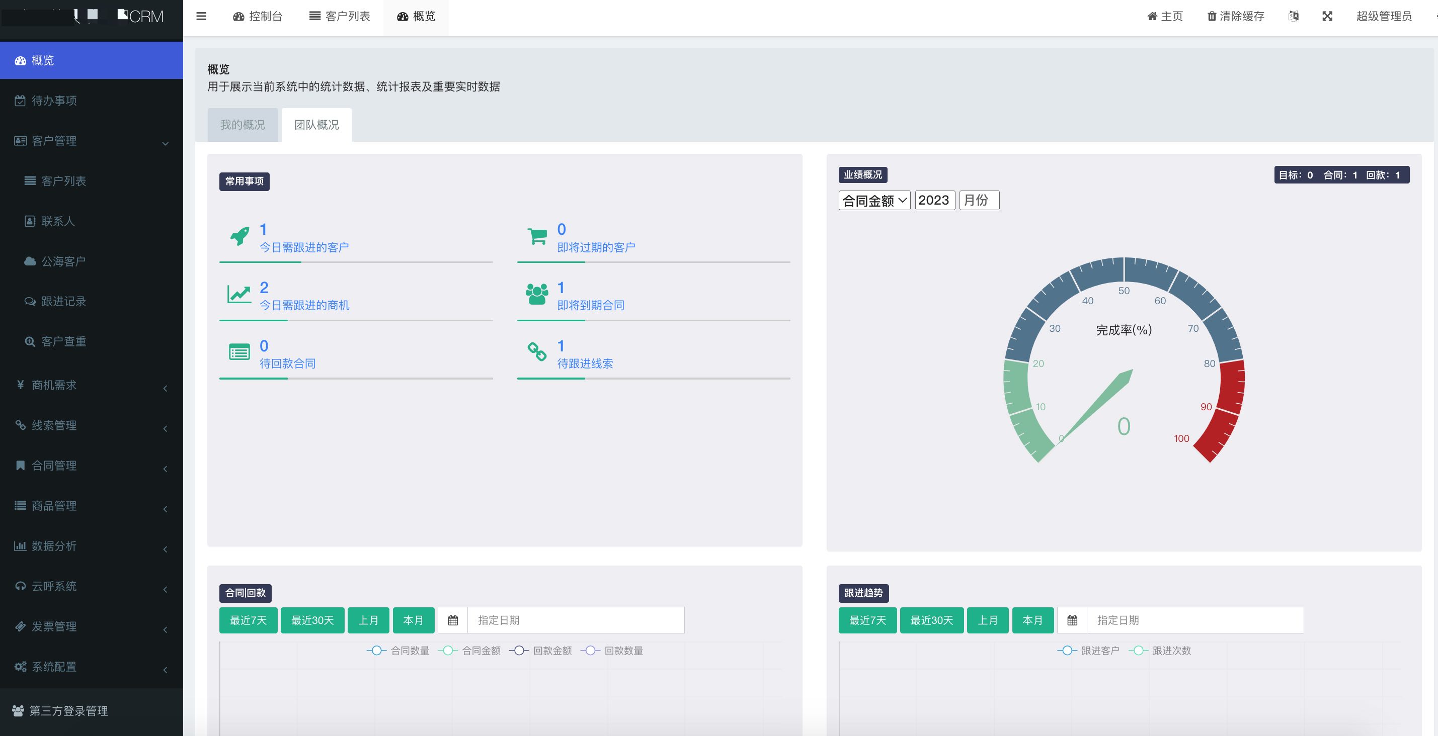
Task: Click the chain link icon for pending leads
Action: click(x=537, y=351)
